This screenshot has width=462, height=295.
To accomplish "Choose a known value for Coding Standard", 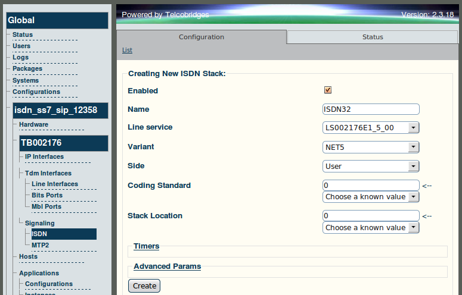I will [371, 197].
